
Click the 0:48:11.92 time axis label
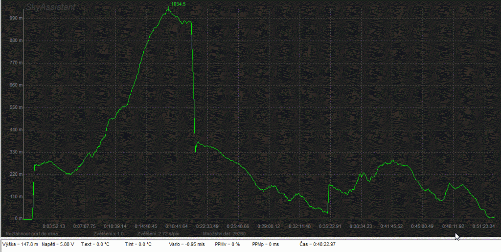click(x=452, y=226)
